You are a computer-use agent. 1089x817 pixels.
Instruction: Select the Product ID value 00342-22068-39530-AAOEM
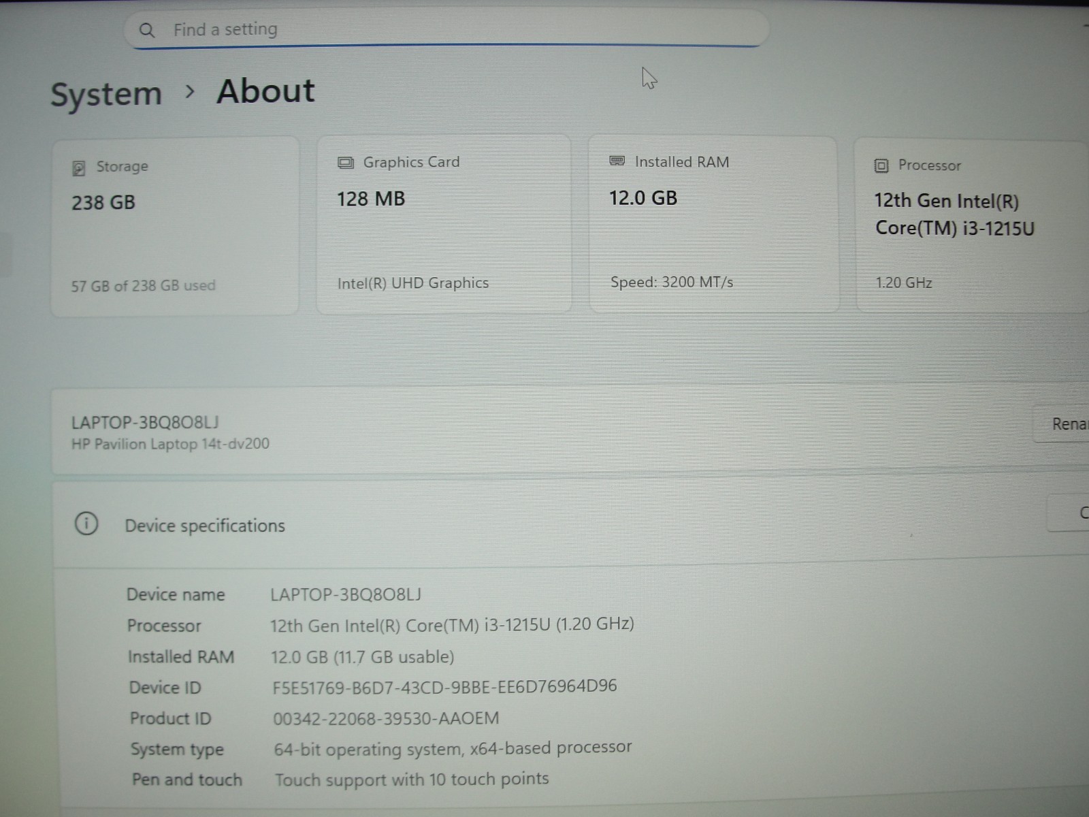pos(386,718)
